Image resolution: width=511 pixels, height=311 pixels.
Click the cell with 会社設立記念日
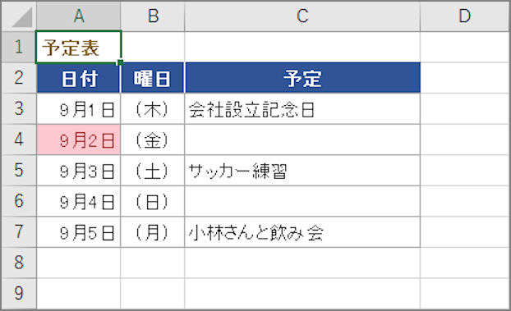(x=302, y=109)
